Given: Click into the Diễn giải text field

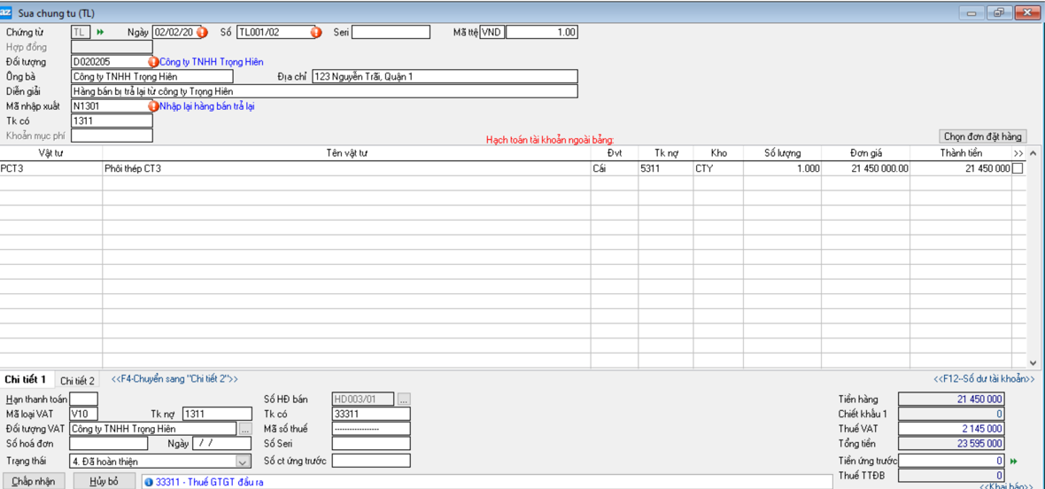Looking at the screenshot, I should [324, 91].
